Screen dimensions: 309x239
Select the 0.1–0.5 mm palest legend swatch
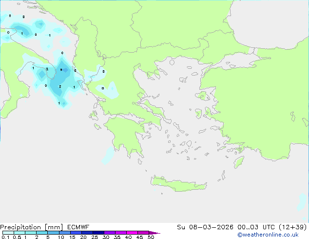coord(8,233)
